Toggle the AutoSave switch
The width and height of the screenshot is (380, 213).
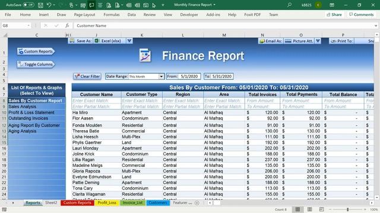[28, 5]
